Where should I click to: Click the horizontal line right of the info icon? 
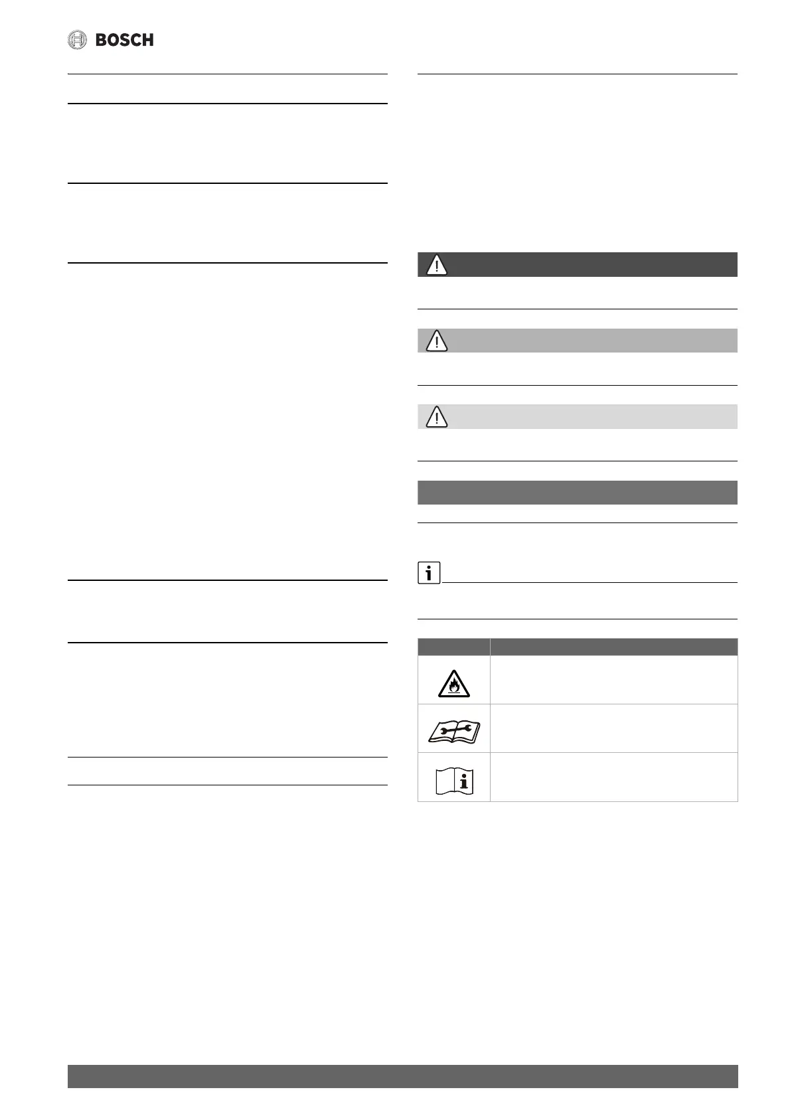click(590, 583)
